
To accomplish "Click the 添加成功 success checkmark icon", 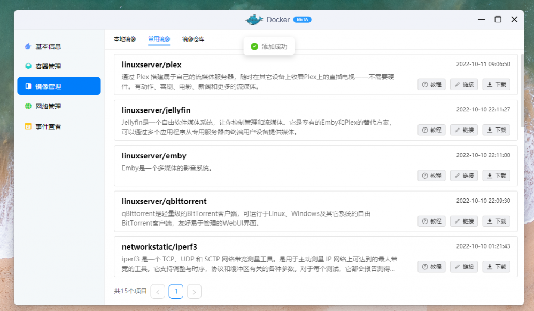I will pos(254,46).
